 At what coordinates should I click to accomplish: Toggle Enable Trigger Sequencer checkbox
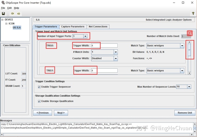tap(39, 87)
